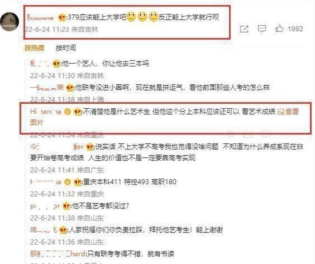Viewport: 315px width, 264px height.
Task: Click the crown badge before '他一个艺人'
Action: (x=56, y=64)
